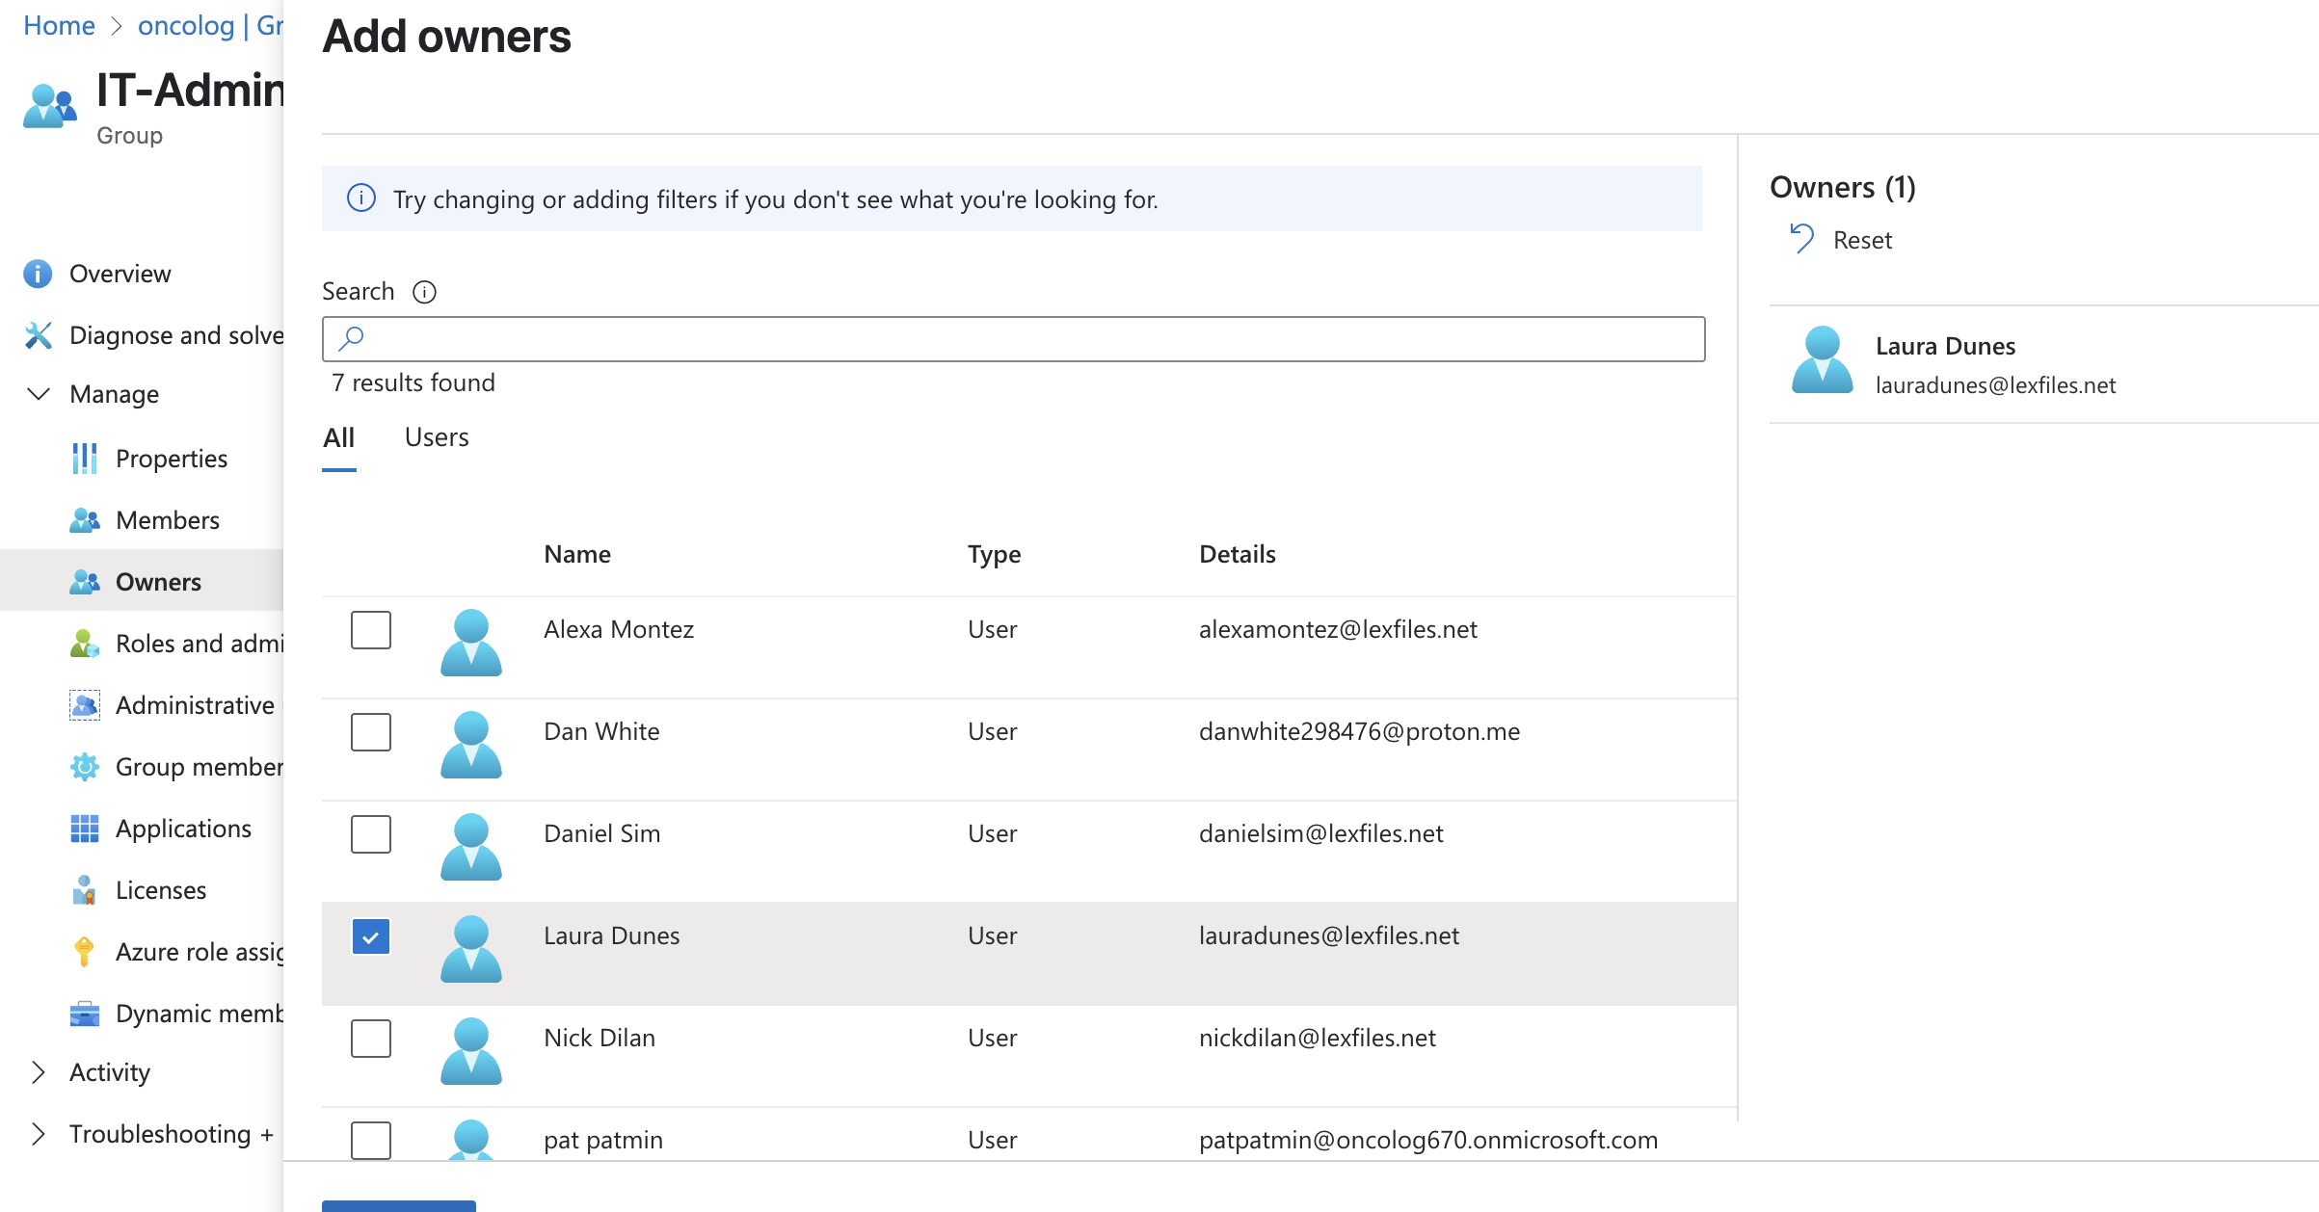Click the Properties bars icon
Screen dimensions: 2319x1212
point(85,459)
